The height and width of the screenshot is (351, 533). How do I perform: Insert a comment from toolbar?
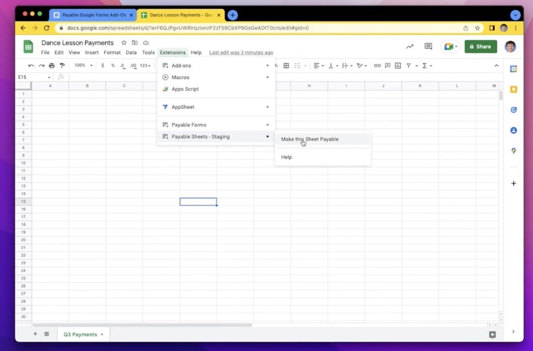tap(388, 65)
